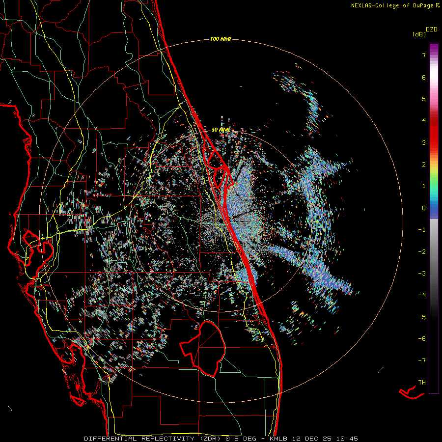Click the 50 NMI range ring label
Image resolution: width=442 pixels, height=442 pixels.
(221, 130)
